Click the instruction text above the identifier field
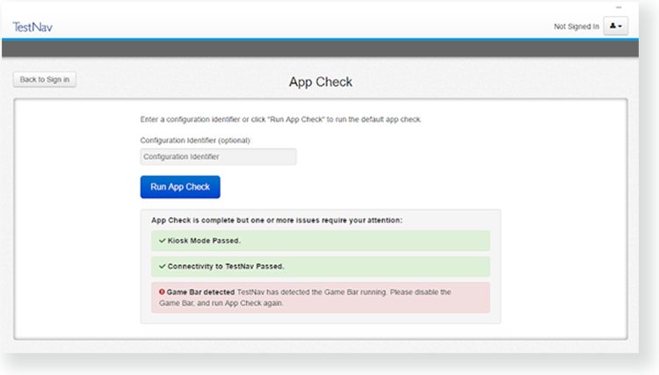Screen dimensions: 659x375 (286, 119)
